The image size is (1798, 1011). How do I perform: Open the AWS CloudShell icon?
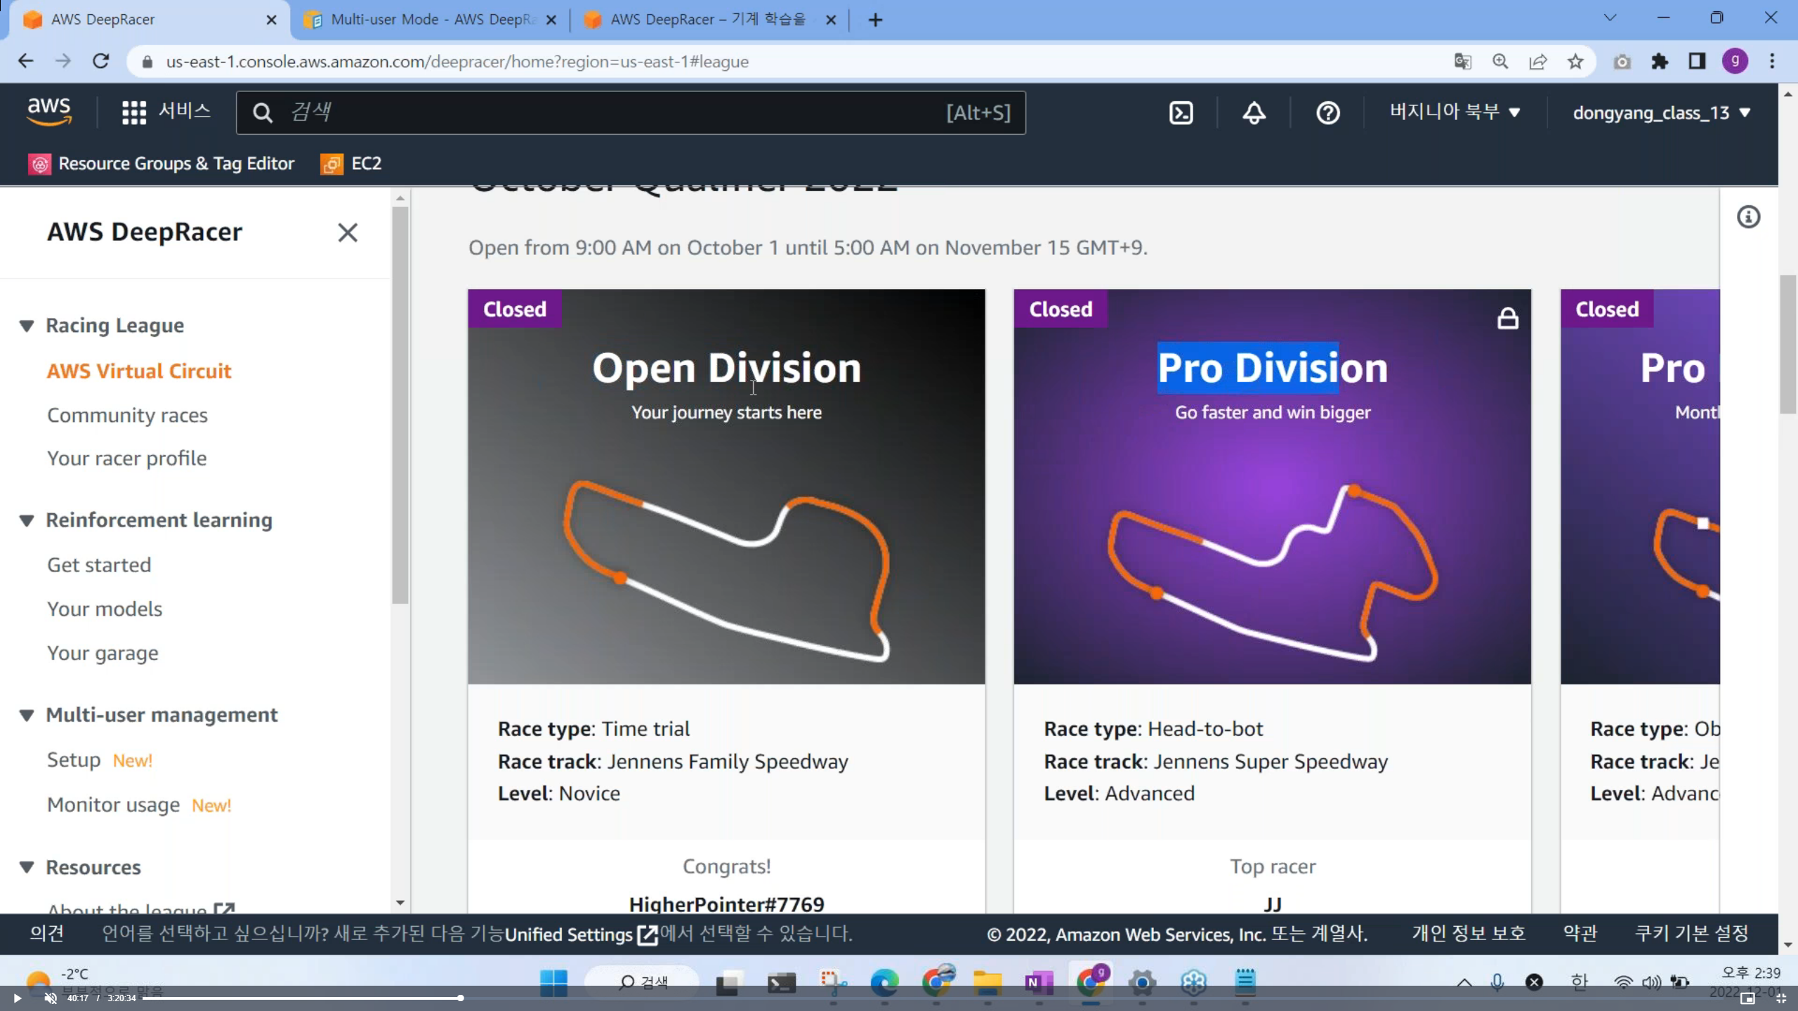point(1181,112)
